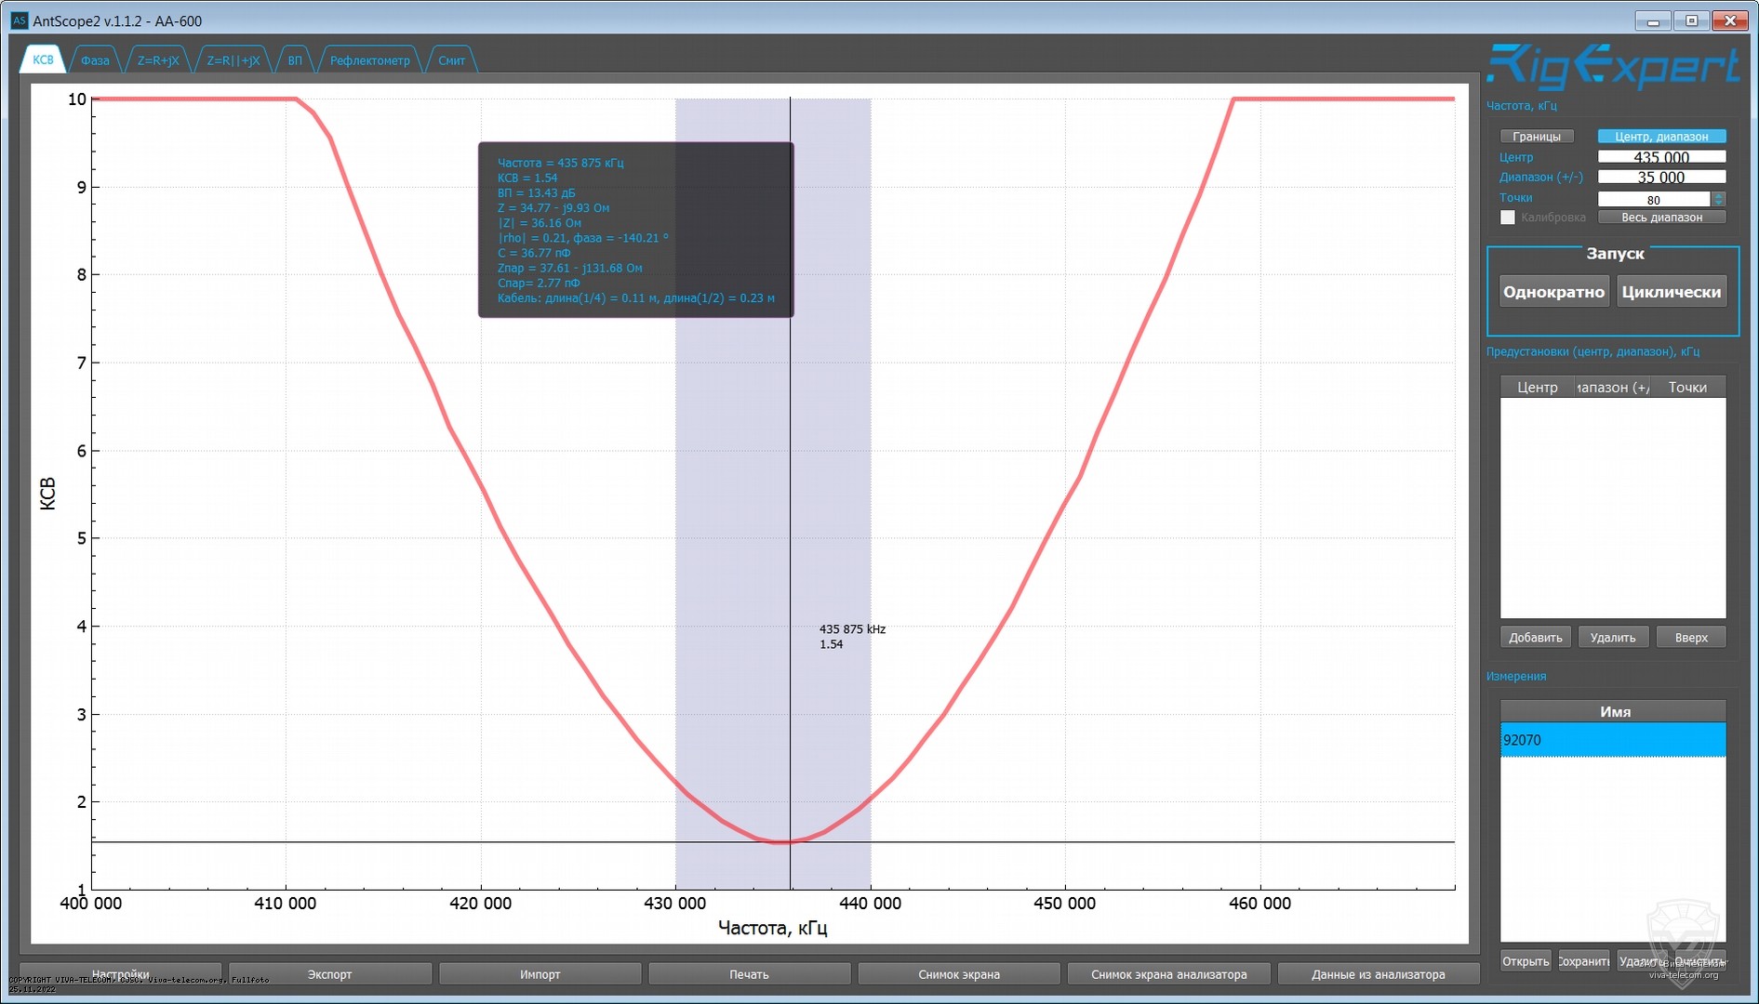Switch to the Z=R+jX tab

[158, 60]
